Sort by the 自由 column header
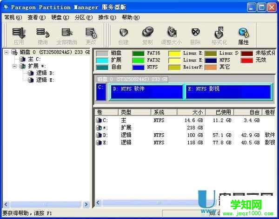Screen dimensions: 279x219 coord(248,112)
